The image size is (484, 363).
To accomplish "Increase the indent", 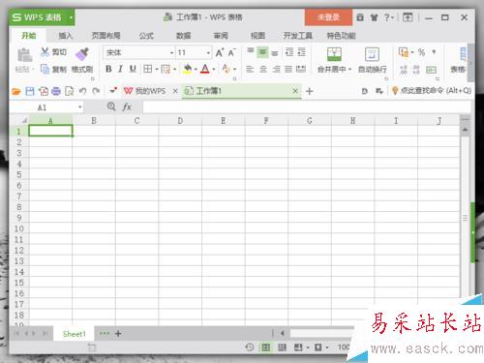I will [x=301, y=52].
